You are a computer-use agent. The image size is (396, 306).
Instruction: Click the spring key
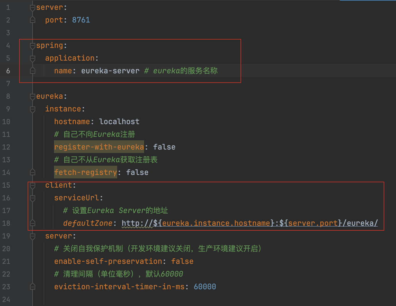coord(50,46)
